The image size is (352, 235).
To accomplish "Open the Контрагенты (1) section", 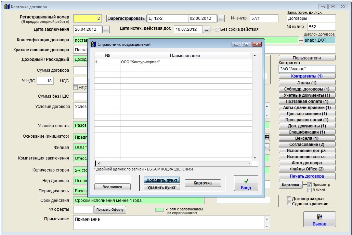I will 307,76.
